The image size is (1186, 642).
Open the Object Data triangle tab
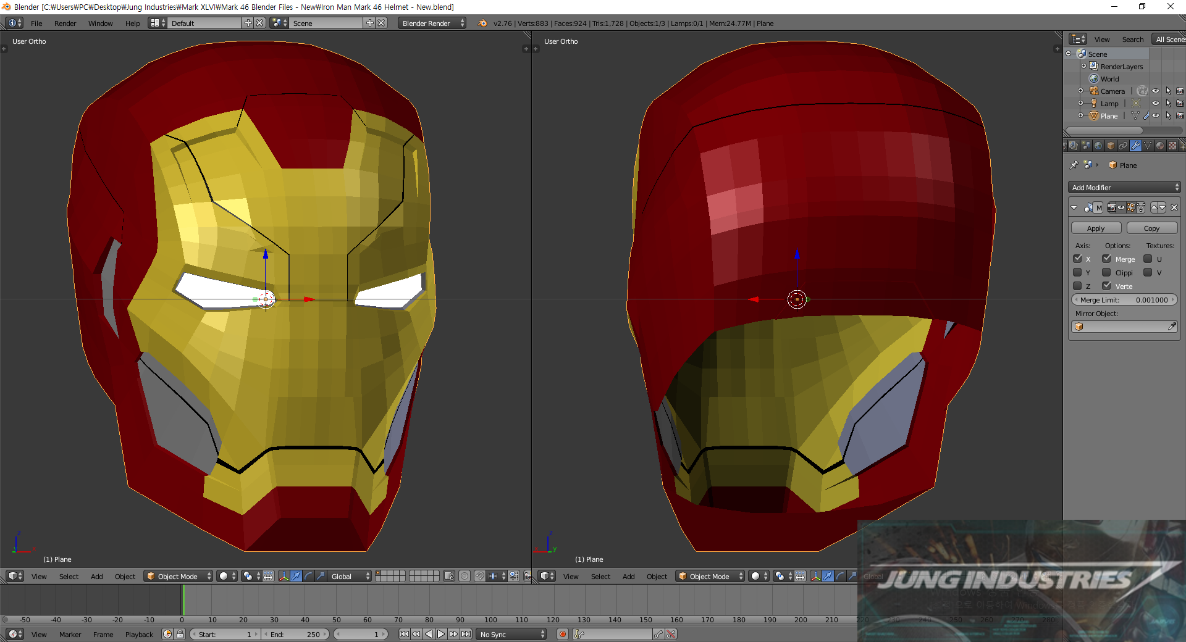[1148, 146]
